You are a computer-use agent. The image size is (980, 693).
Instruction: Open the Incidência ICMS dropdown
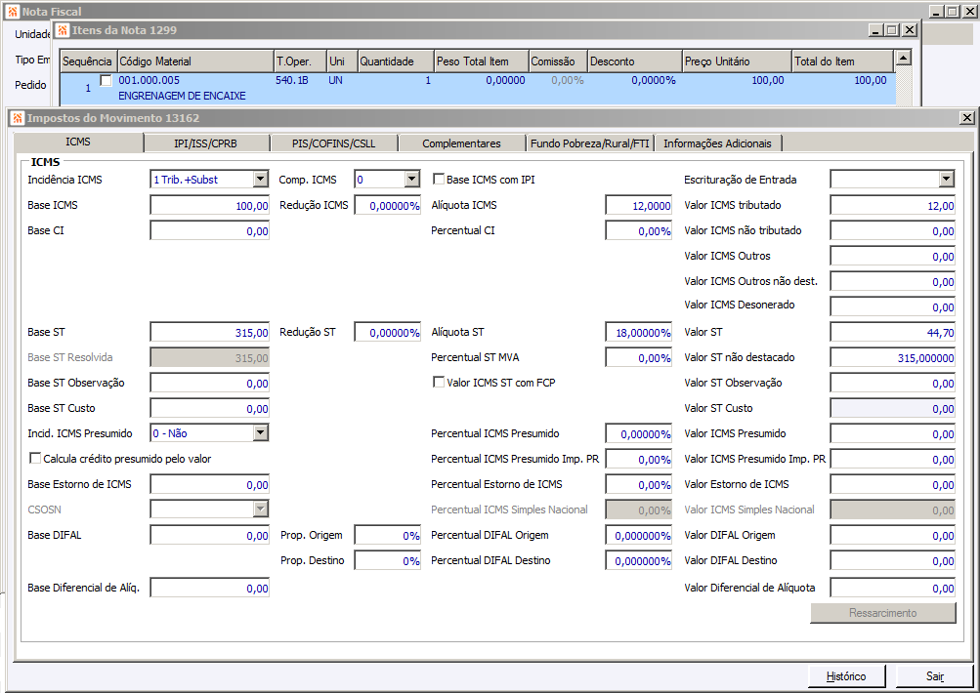point(260,180)
